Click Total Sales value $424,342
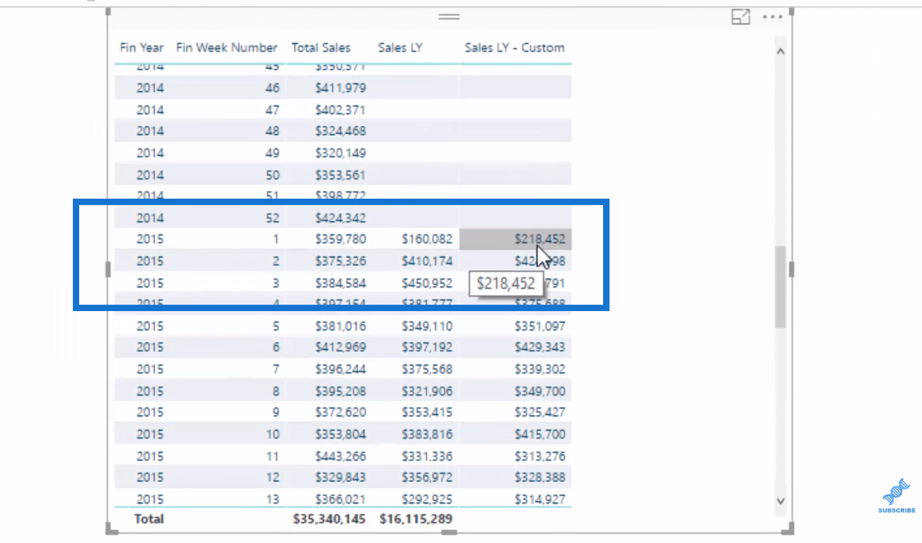The width and height of the screenshot is (922, 543). pyautogui.click(x=341, y=218)
